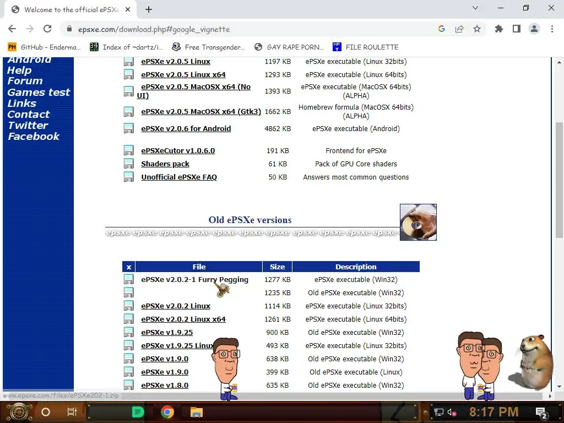Screen dimensions: 564x423
Task: Open Google icon in address bar
Action: (x=442, y=29)
